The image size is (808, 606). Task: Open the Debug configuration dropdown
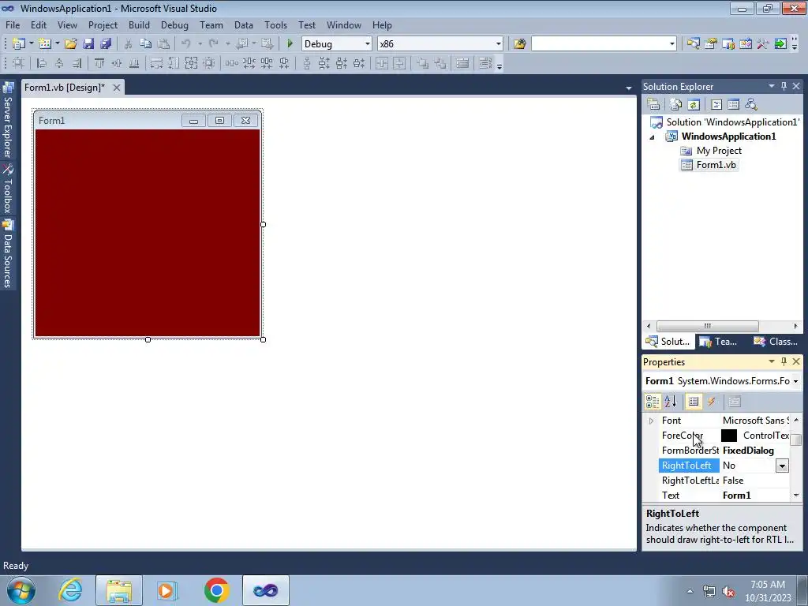pos(367,44)
